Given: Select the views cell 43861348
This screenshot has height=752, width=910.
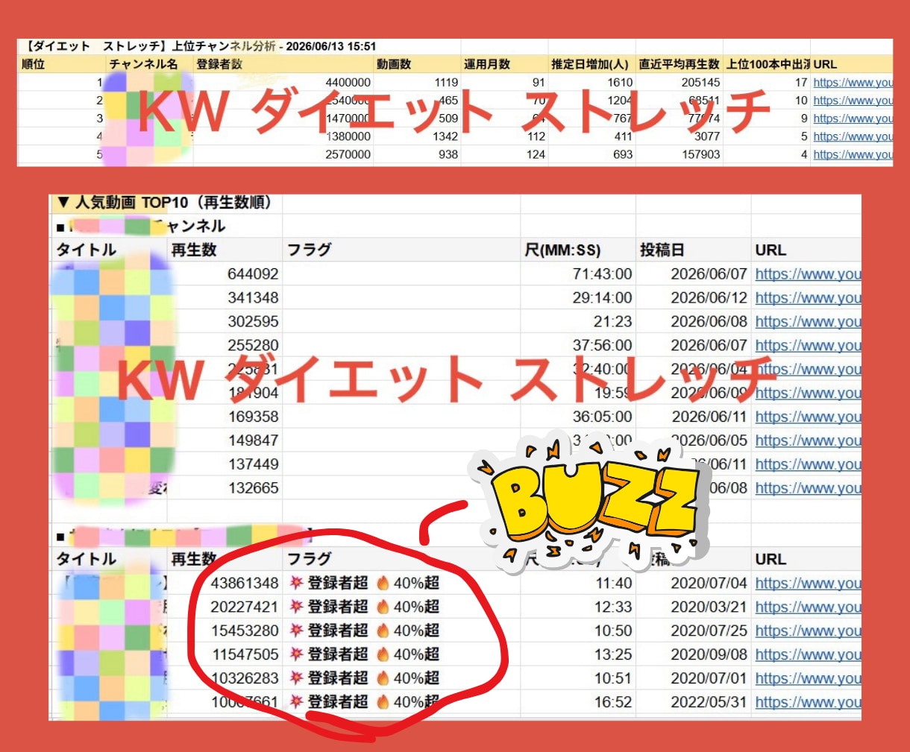Looking at the screenshot, I should click(x=244, y=584).
